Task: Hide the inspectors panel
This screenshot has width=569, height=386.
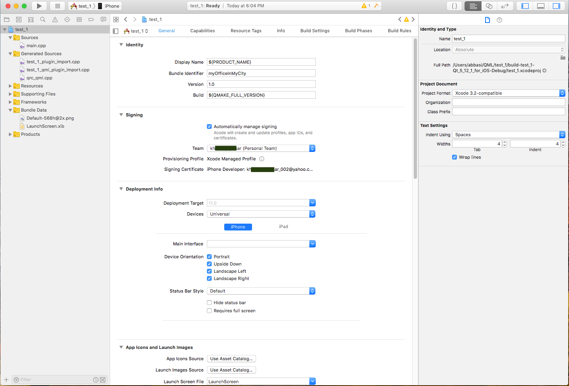Action: [556, 6]
